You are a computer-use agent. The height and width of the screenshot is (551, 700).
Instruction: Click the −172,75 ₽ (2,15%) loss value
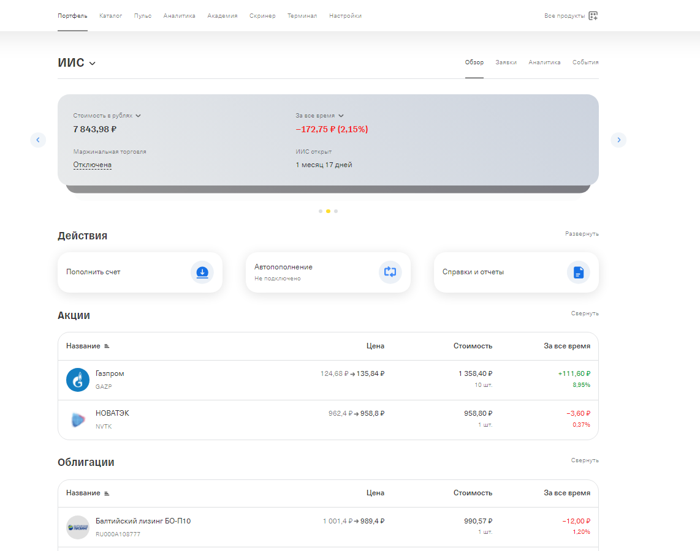[x=332, y=129]
